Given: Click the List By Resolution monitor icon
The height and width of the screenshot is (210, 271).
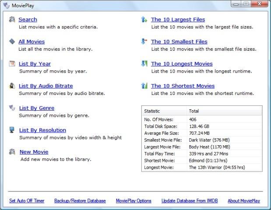Looking at the screenshot, I should [12, 130].
